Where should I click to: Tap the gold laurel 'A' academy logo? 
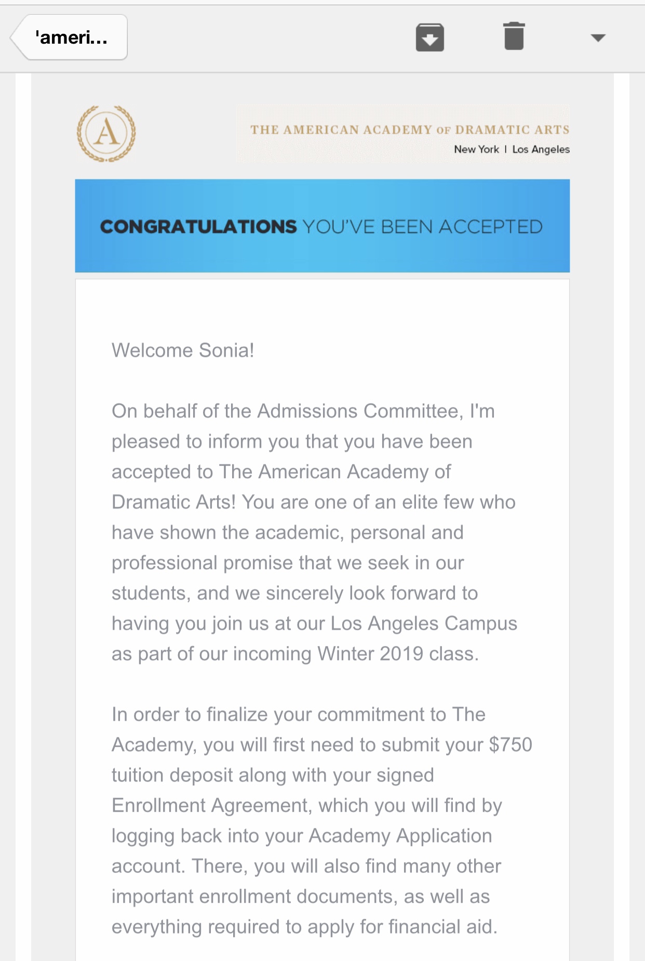106,134
